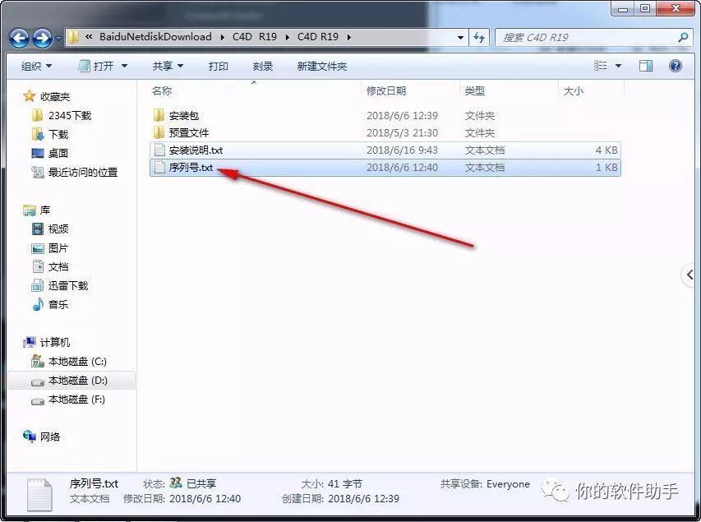Select first C4D R19 breadcrumb segment
The height and width of the screenshot is (522, 701).
click(255, 37)
